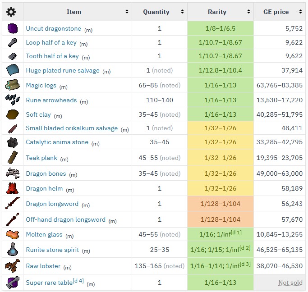Image resolution: width=308 pixels, height=292 pixels.
Task: Select the 135–165 (noted) quantity cell
Action: point(160,266)
